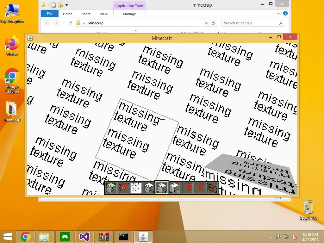The height and width of the screenshot is (243, 324).
Task: Select the last hotbar slot item
Action: pyautogui.click(x=212, y=188)
